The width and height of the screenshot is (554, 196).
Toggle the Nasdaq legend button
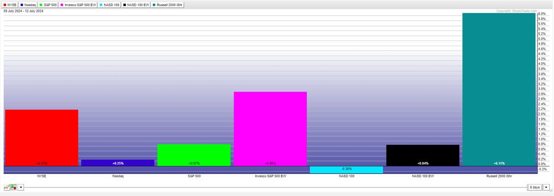29,5
